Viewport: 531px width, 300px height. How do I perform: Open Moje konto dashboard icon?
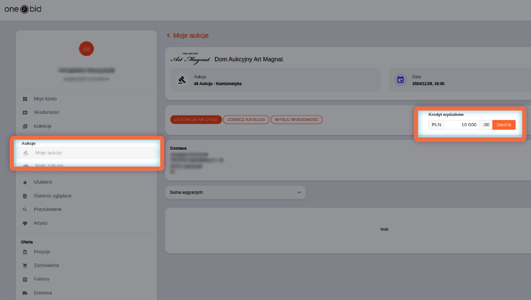(25, 99)
